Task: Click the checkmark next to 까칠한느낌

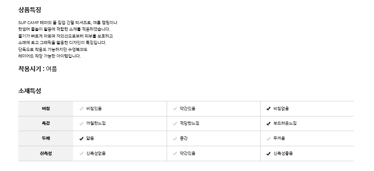Action: click(x=81, y=123)
